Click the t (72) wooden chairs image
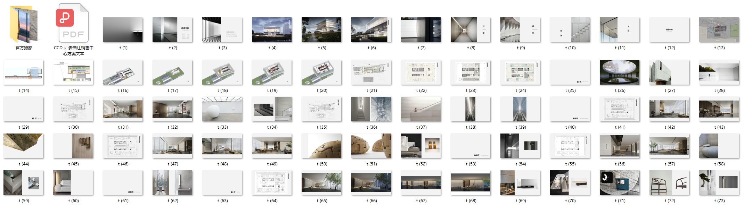Viewport: 744px width, 206px height. click(669, 183)
